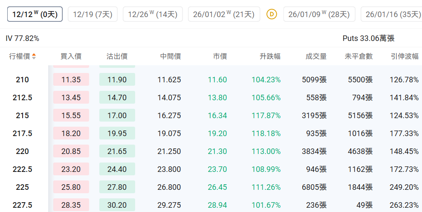Click the orange circled D dividend marker

pyautogui.click(x=272, y=14)
